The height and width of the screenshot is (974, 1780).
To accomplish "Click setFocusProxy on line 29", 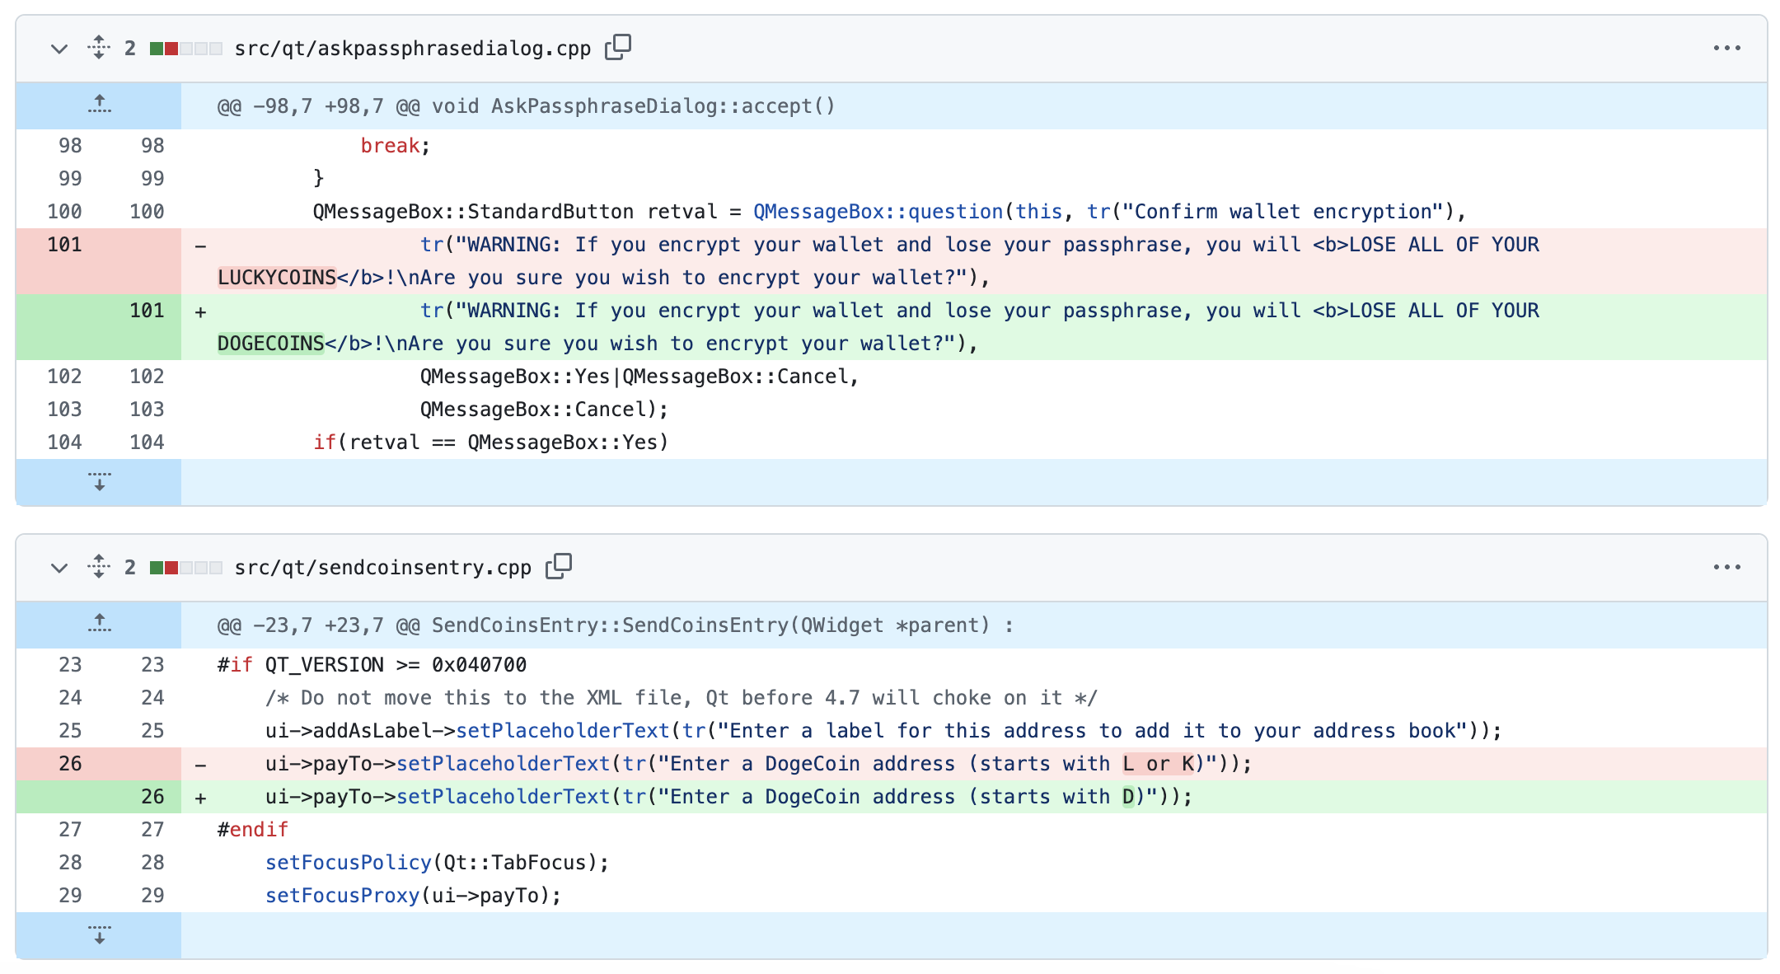I will 343,896.
